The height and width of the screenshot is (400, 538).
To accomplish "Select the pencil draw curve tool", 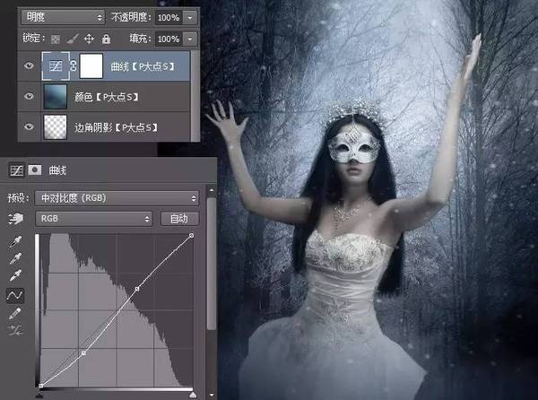I will 14,313.
